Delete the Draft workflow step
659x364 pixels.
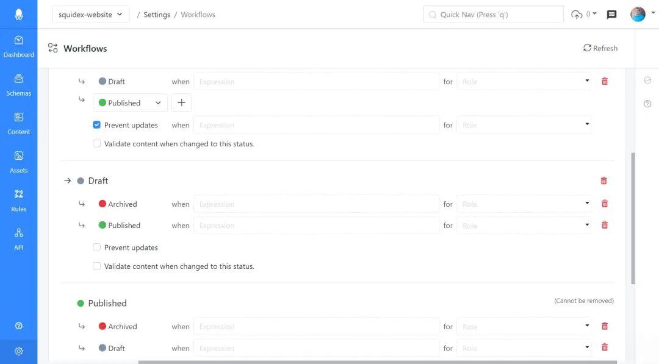click(x=603, y=180)
